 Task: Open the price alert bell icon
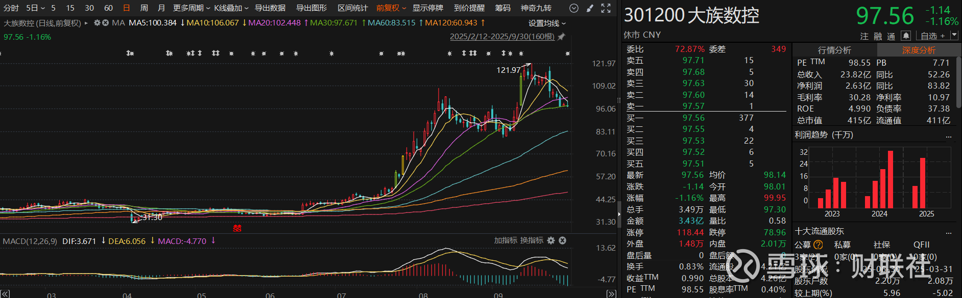tap(905, 36)
